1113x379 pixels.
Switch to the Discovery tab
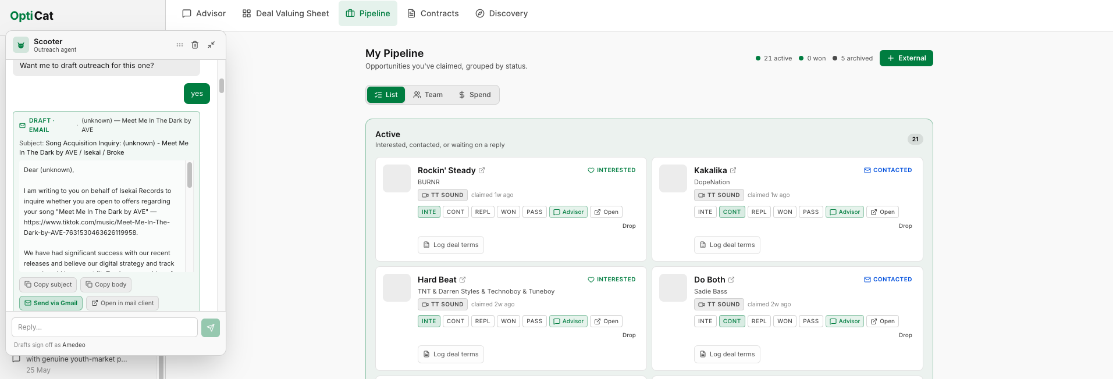coord(502,13)
